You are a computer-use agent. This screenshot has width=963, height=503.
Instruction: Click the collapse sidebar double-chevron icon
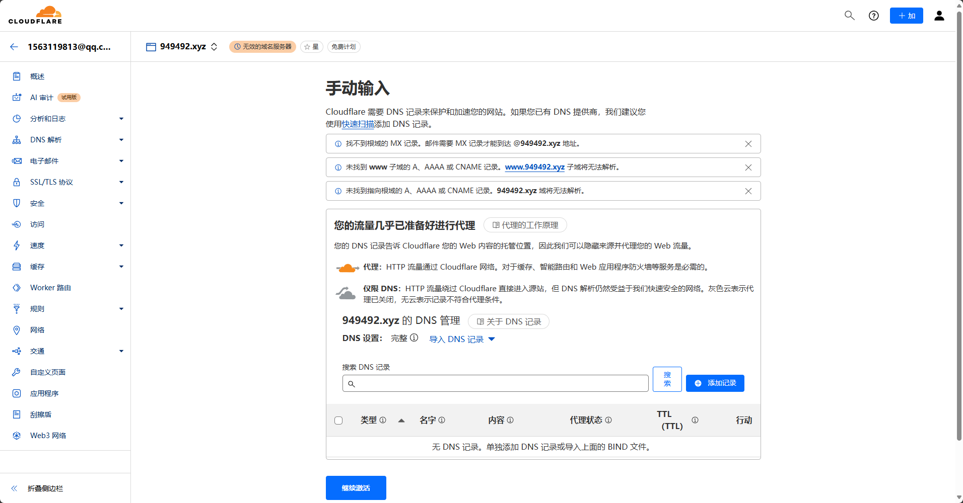pos(14,488)
